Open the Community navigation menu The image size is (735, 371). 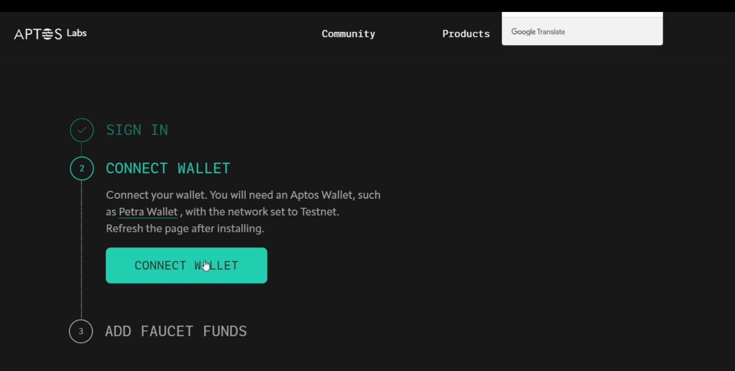(x=348, y=34)
